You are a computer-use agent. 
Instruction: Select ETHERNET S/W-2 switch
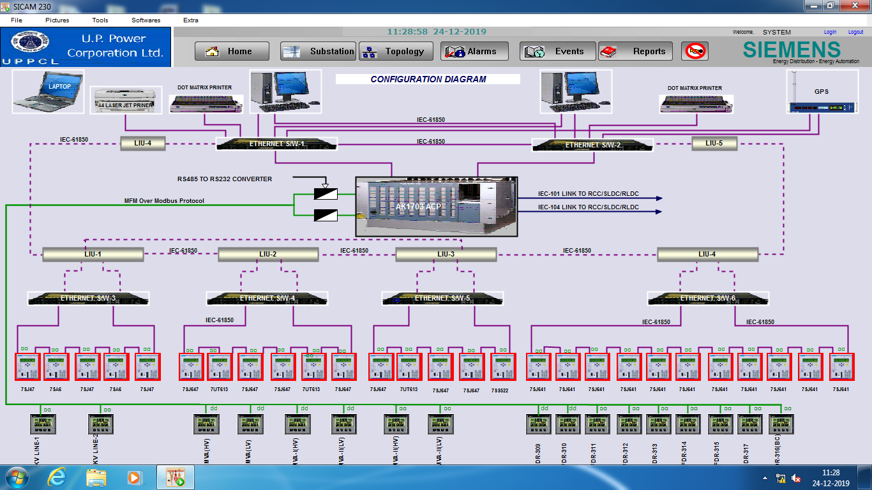point(592,145)
